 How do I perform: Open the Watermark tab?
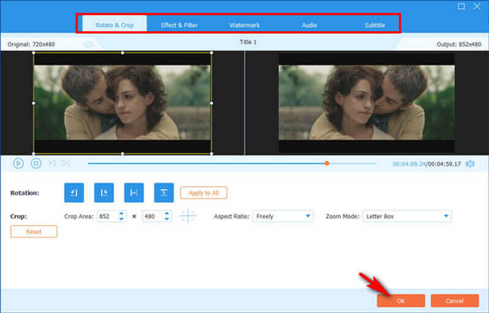pyautogui.click(x=245, y=25)
